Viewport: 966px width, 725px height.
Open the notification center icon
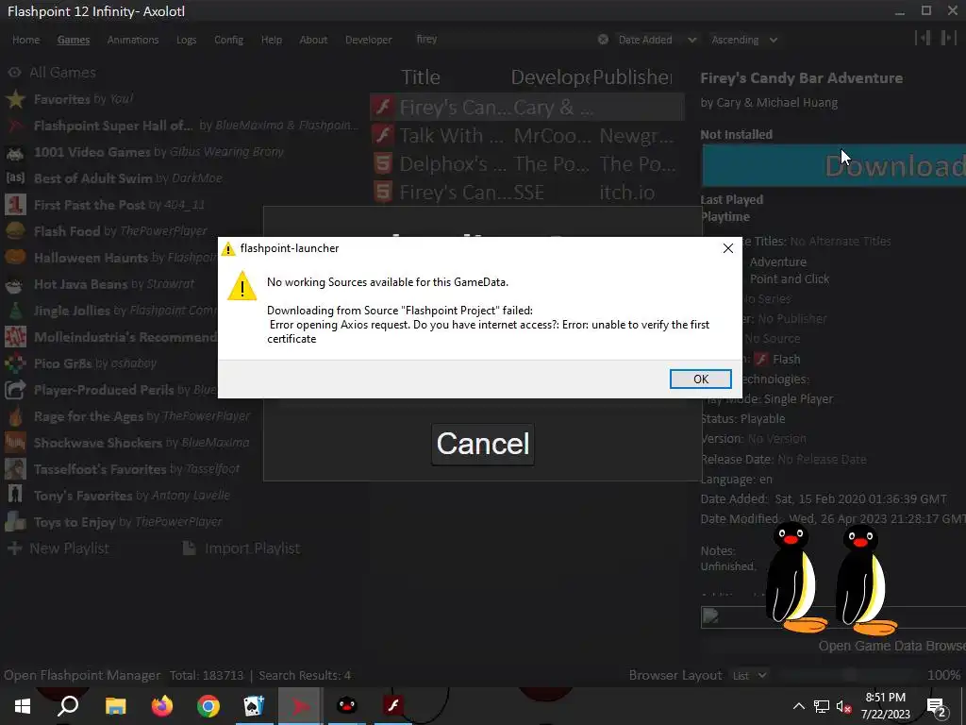[x=937, y=708]
